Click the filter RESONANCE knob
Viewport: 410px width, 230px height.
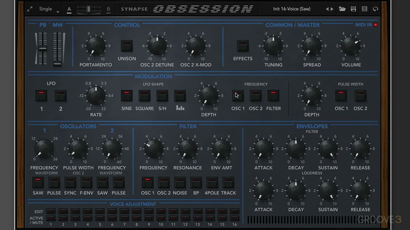[x=187, y=149]
